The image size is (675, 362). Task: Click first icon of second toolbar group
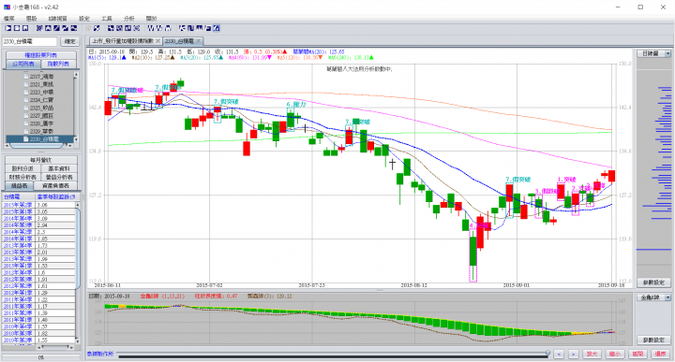39,28
